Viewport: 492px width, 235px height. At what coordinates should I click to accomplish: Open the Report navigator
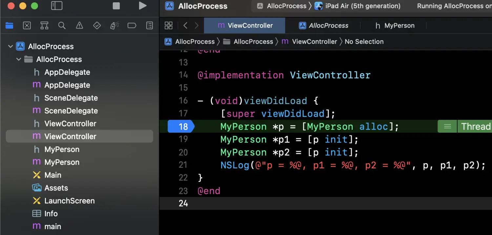tap(150, 26)
